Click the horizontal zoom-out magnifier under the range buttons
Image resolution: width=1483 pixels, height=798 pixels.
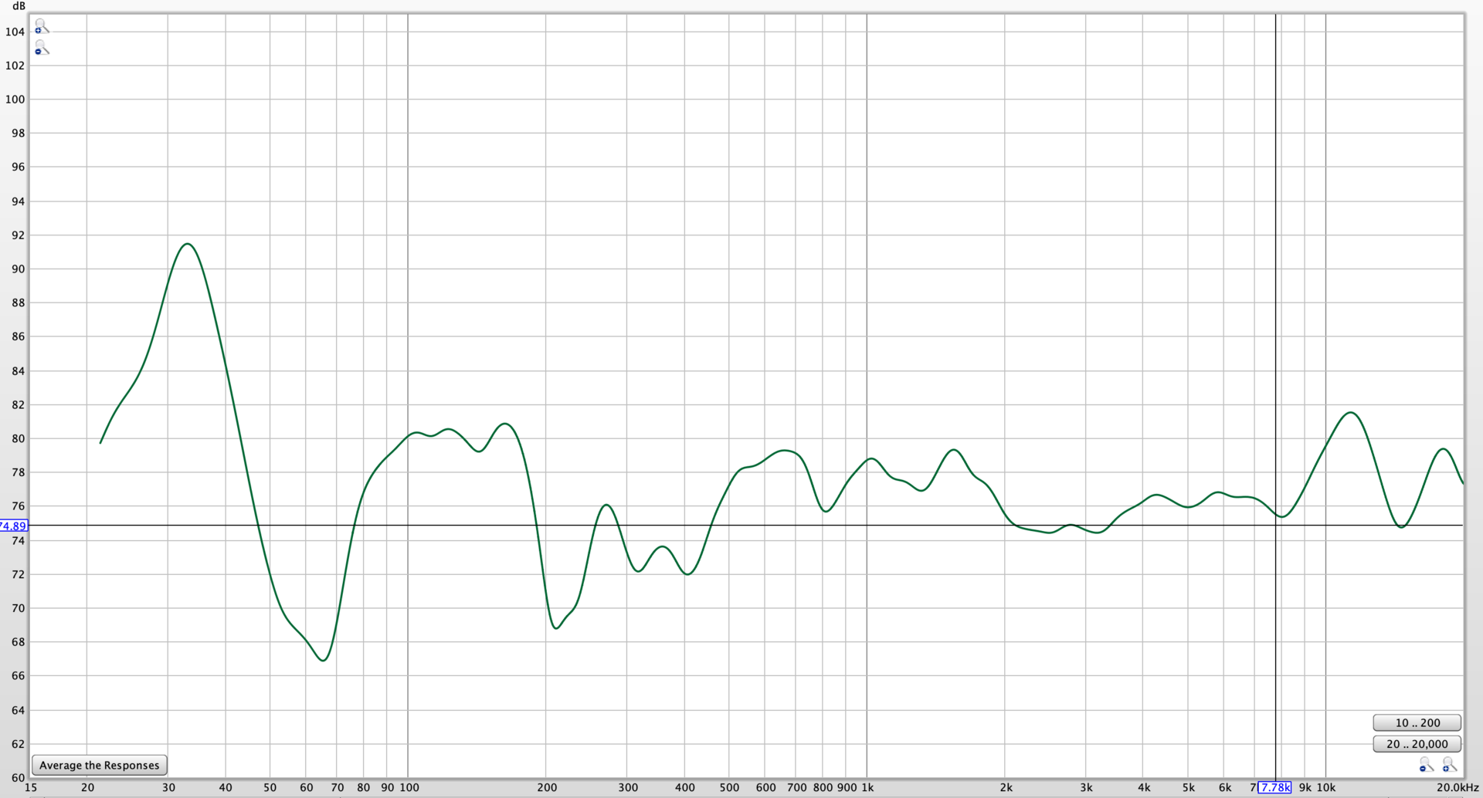click(1426, 764)
